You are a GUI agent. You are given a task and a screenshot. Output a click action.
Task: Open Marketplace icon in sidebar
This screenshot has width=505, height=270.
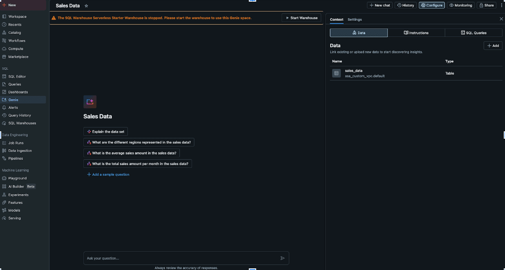[4, 57]
